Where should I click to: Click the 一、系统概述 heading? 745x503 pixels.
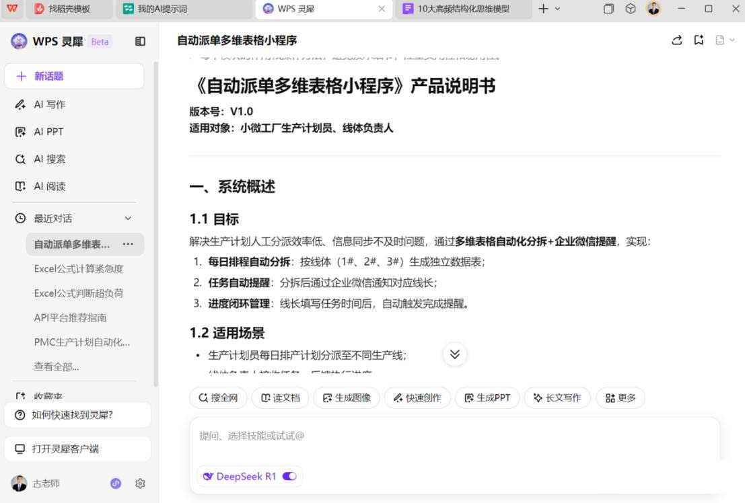[x=232, y=187]
